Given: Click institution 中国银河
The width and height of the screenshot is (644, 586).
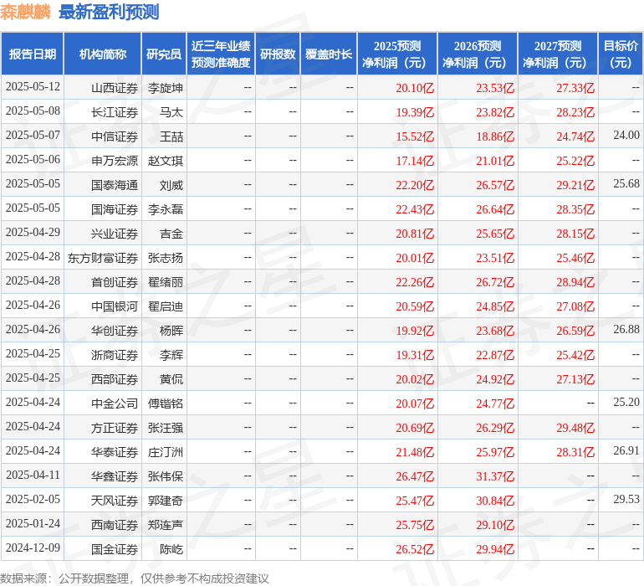Looking at the screenshot, I should (x=115, y=306).
